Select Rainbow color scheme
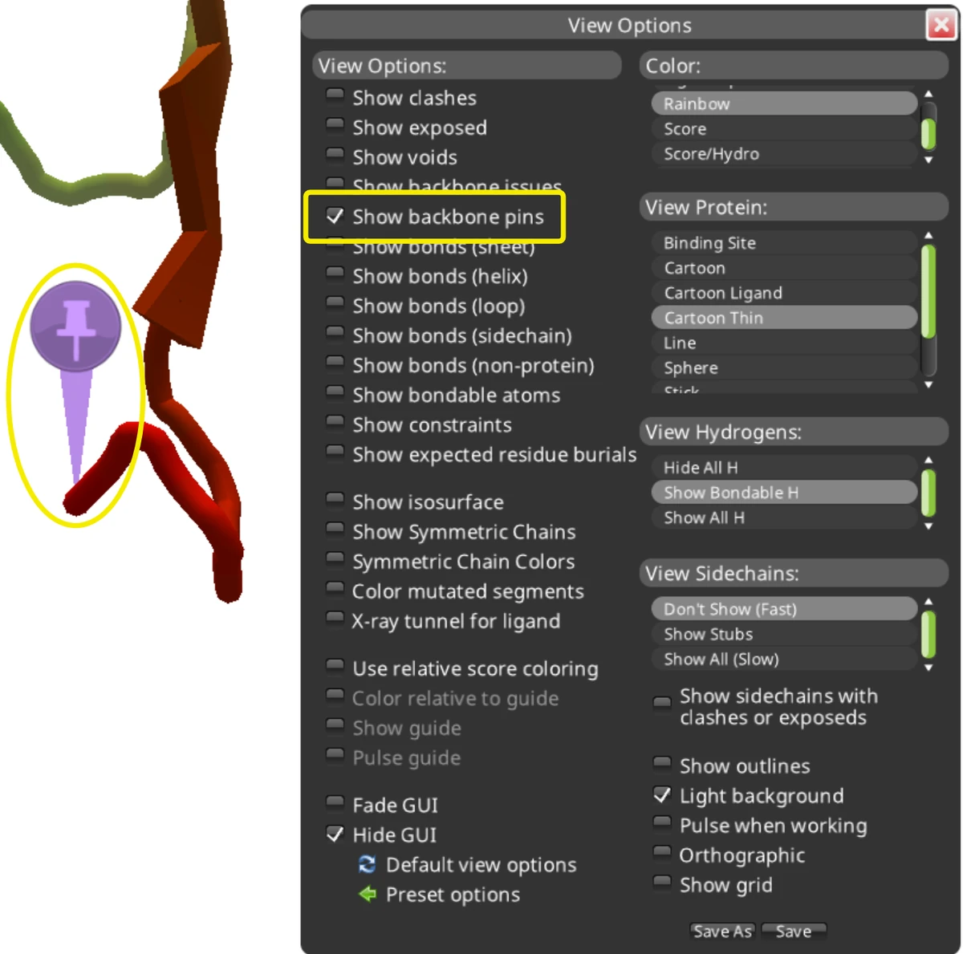The height and width of the screenshot is (954, 963). pyautogui.click(x=783, y=103)
